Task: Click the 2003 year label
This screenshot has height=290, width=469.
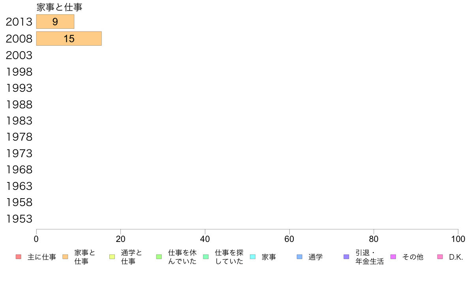Action: (x=19, y=56)
